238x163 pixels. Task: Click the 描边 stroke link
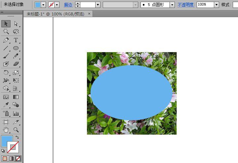point(68,5)
